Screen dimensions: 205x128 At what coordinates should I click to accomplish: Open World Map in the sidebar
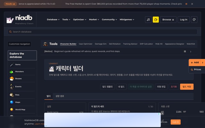(22, 109)
